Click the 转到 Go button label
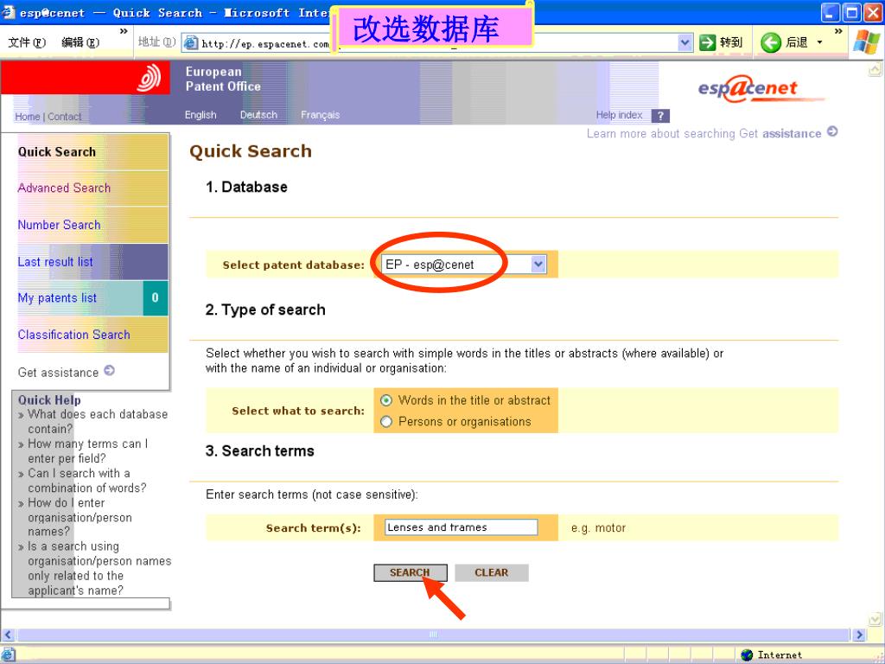The width and height of the screenshot is (885, 664). (x=731, y=42)
